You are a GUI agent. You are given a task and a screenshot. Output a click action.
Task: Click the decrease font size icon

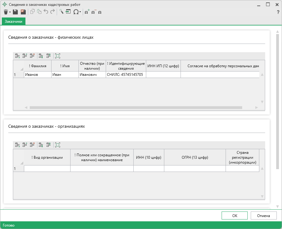pyautogui.click(x=93, y=12)
